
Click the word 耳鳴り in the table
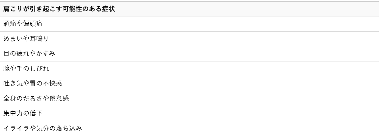[39, 39]
